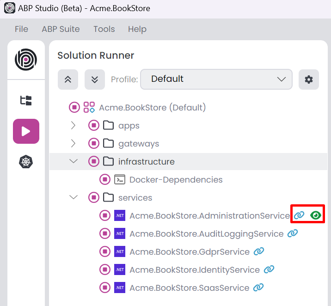The image size is (331, 306).
Task: Select the Solution Runner play icon
Action: coord(26,131)
